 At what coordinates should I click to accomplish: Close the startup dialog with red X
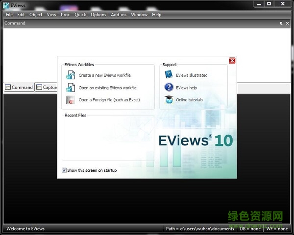point(232,61)
